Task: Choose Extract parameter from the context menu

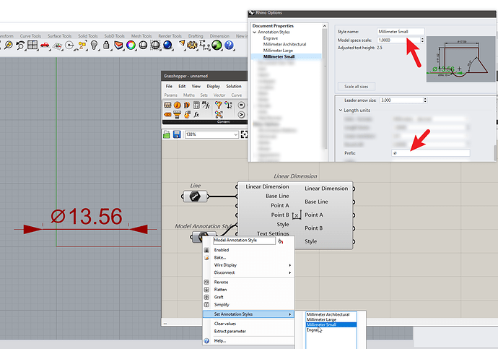Action: [230, 331]
